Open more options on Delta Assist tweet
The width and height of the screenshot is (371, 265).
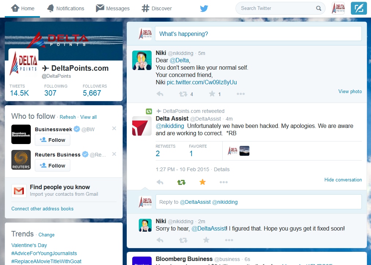click(223, 182)
